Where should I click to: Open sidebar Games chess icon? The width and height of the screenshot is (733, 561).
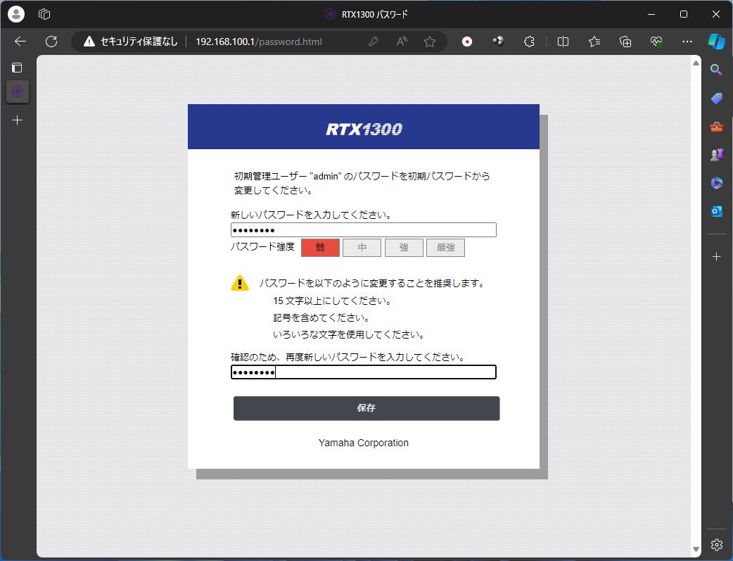[717, 154]
